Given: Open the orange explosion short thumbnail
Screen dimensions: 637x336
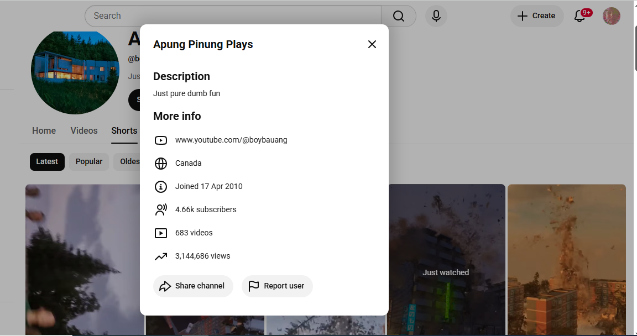Looking at the screenshot, I should pyautogui.click(x=567, y=260).
